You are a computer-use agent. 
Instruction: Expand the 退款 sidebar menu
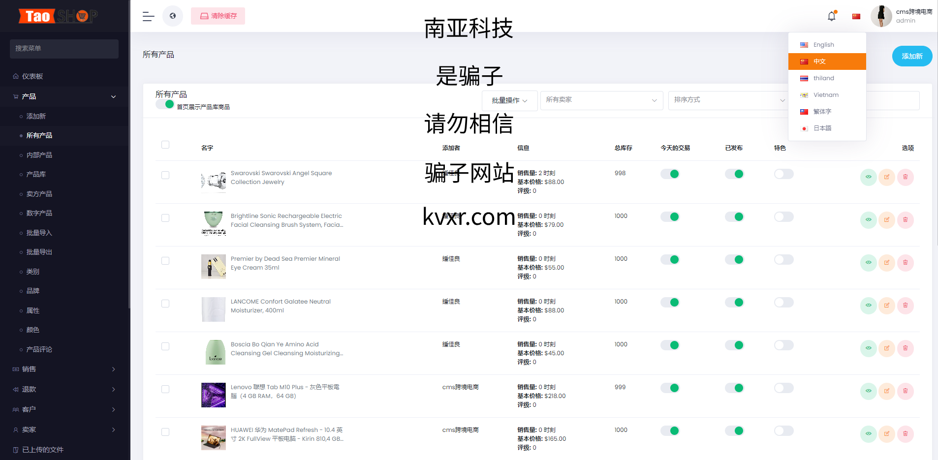pos(64,389)
